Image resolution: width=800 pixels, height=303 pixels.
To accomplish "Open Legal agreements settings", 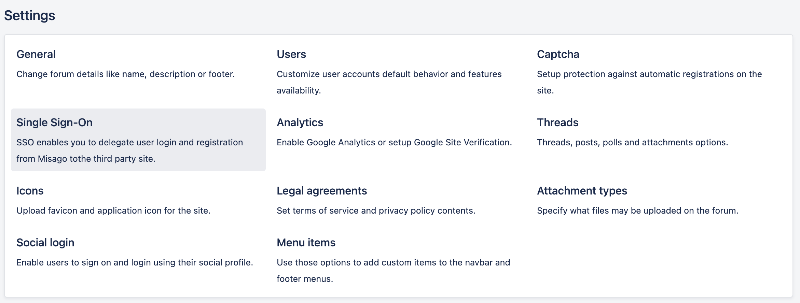I will (321, 191).
